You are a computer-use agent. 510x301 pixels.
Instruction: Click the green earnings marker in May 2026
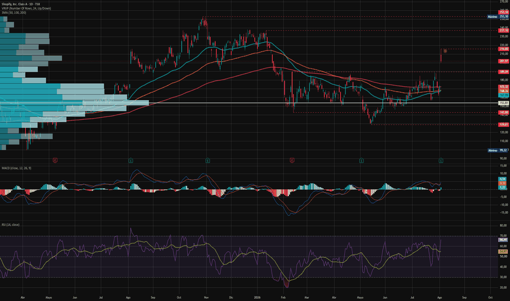coord(361,160)
